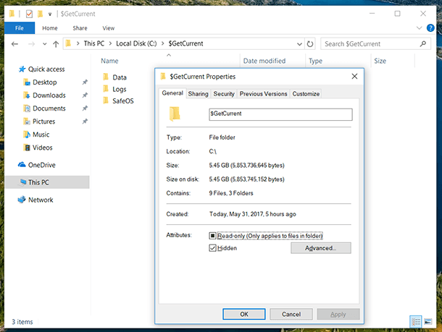
Task: Switch to Large icons view
Action: click(x=428, y=322)
